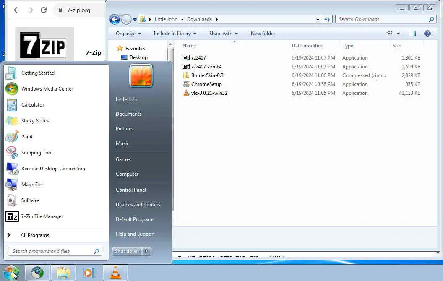This screenshot has height=281, width=443.
Task: Open Devices and Printers
Action: pos(138,205)
